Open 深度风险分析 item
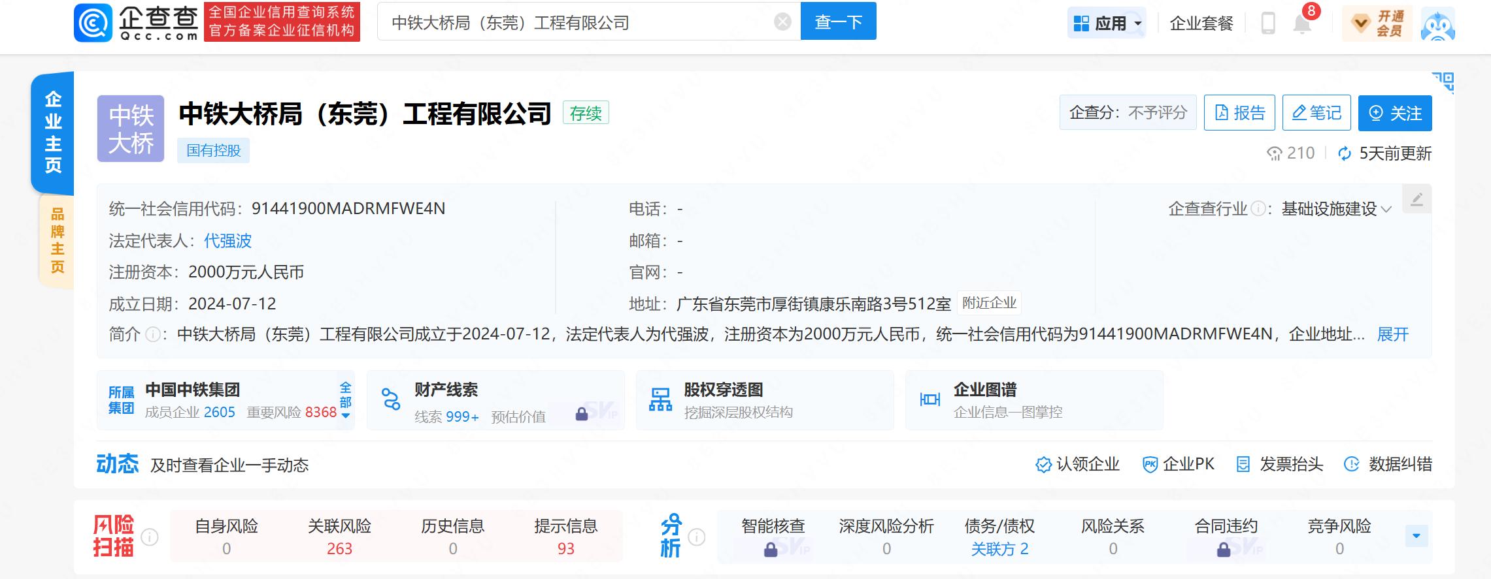Screen dimensions: 1491x579 [x=886, y=537]
